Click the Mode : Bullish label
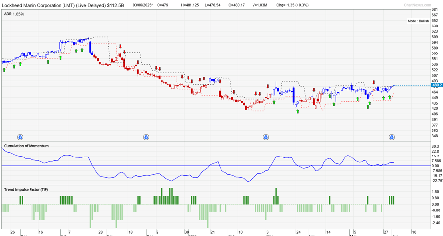 [418, 21]
